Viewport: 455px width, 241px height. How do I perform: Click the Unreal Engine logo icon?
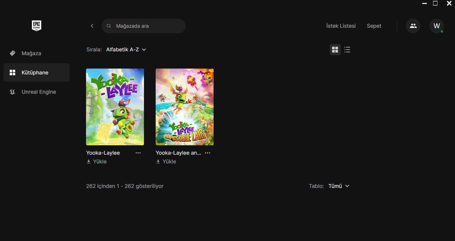click(x=12, y=92)
